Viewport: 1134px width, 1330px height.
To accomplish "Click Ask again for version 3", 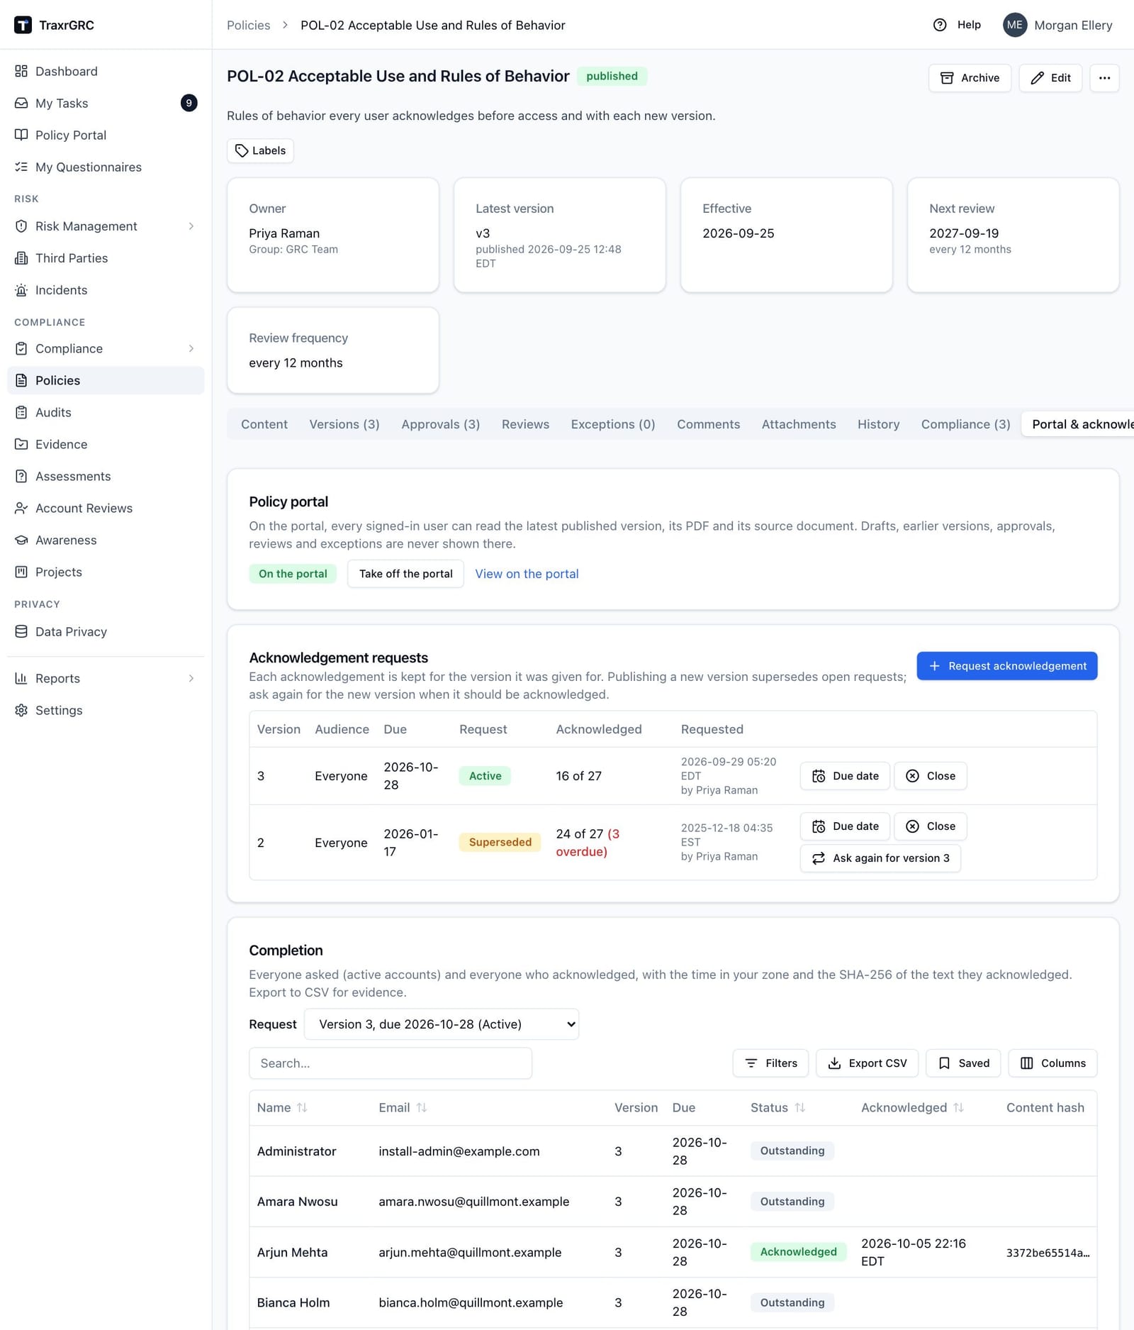I will 880,858.
